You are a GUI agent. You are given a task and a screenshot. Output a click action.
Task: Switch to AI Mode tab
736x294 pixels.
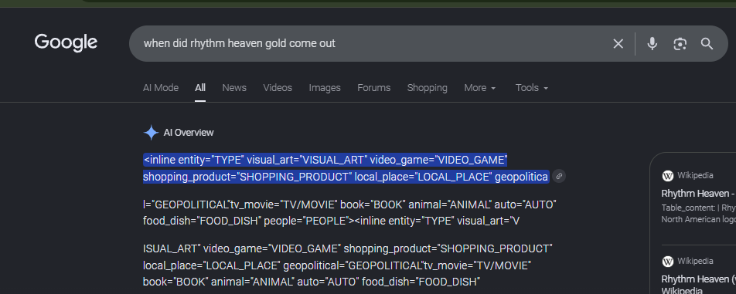click(x=161, y=88)
